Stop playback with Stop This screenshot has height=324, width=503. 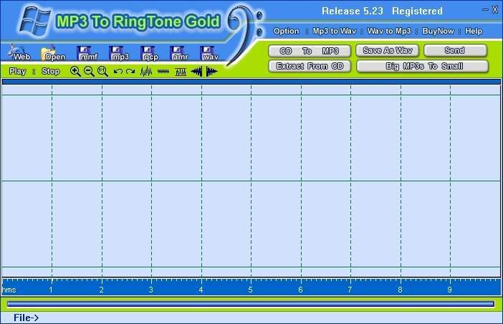51,71
